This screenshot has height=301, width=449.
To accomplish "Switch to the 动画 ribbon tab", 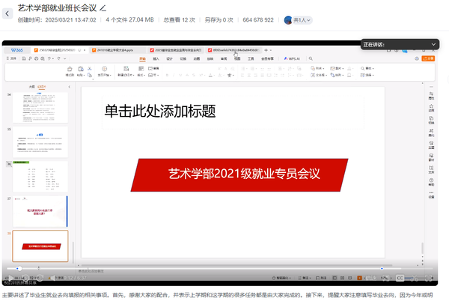I will [196, 58].
